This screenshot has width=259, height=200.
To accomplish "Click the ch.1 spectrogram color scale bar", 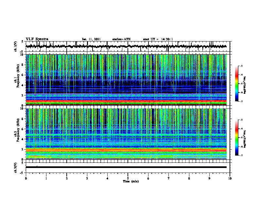I will click(x=236, y=84).
